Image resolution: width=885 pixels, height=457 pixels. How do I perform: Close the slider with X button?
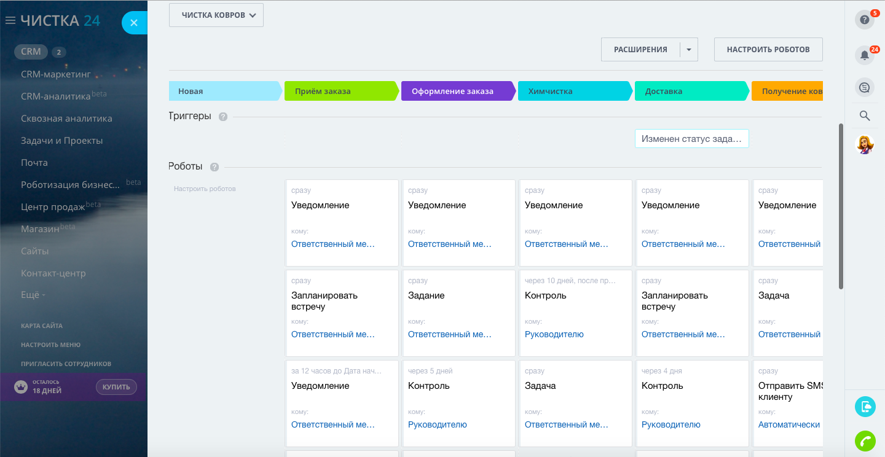tap(134, 23)
